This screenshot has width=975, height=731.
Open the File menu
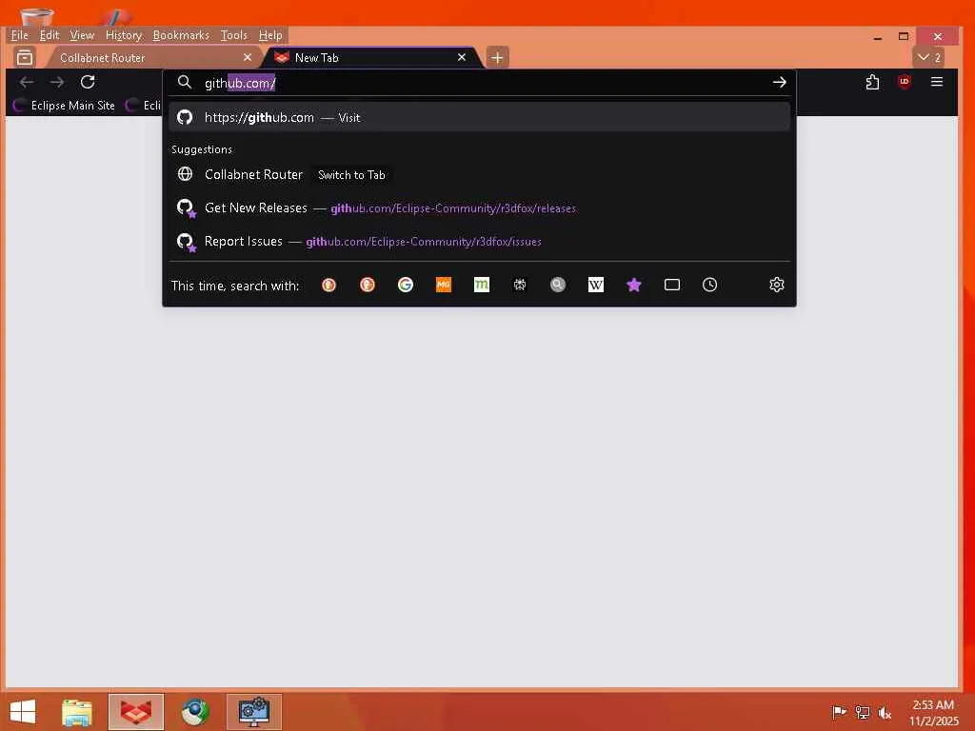click(x=19, y=35)
